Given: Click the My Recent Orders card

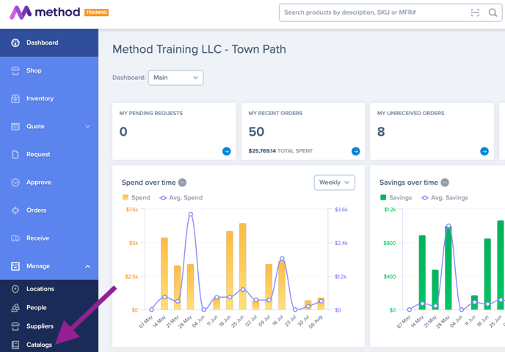Looking at the screenshot, I should pos(303,131).
